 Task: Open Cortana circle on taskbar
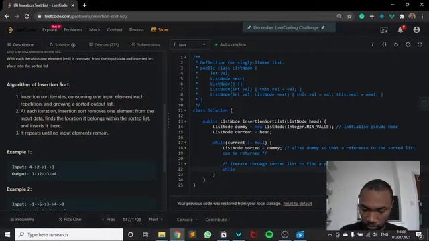pos(131,234)
